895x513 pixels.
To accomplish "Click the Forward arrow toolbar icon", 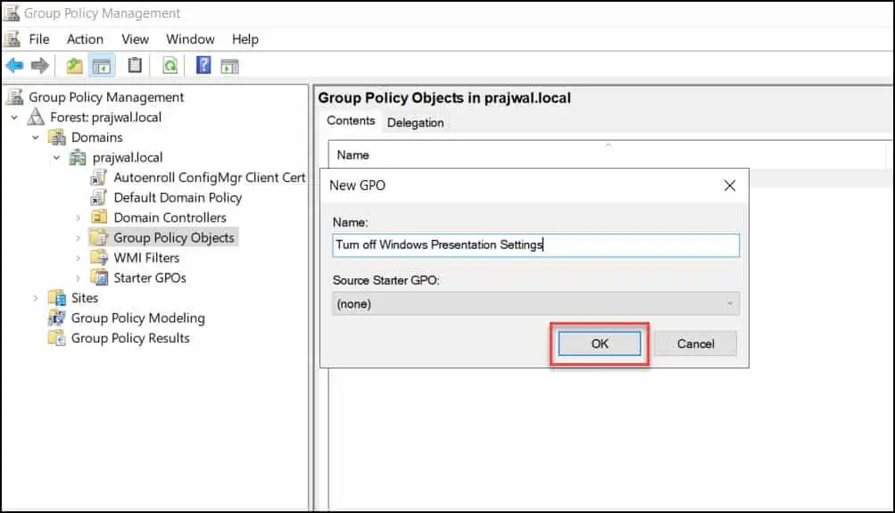I will [x=39, y=66].
